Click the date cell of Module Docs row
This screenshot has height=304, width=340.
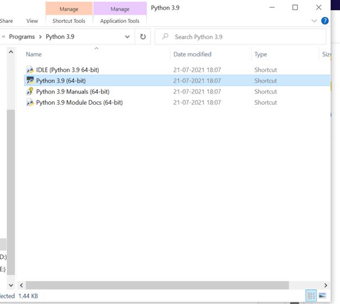pyautogui.click(x=197, y=103)
